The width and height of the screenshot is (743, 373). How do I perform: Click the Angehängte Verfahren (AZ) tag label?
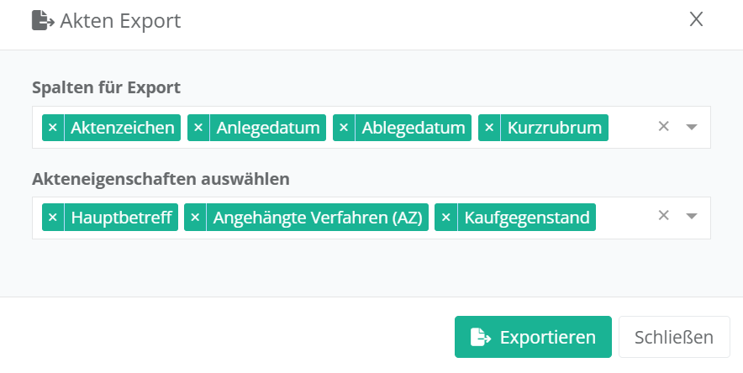pos(316,218)
